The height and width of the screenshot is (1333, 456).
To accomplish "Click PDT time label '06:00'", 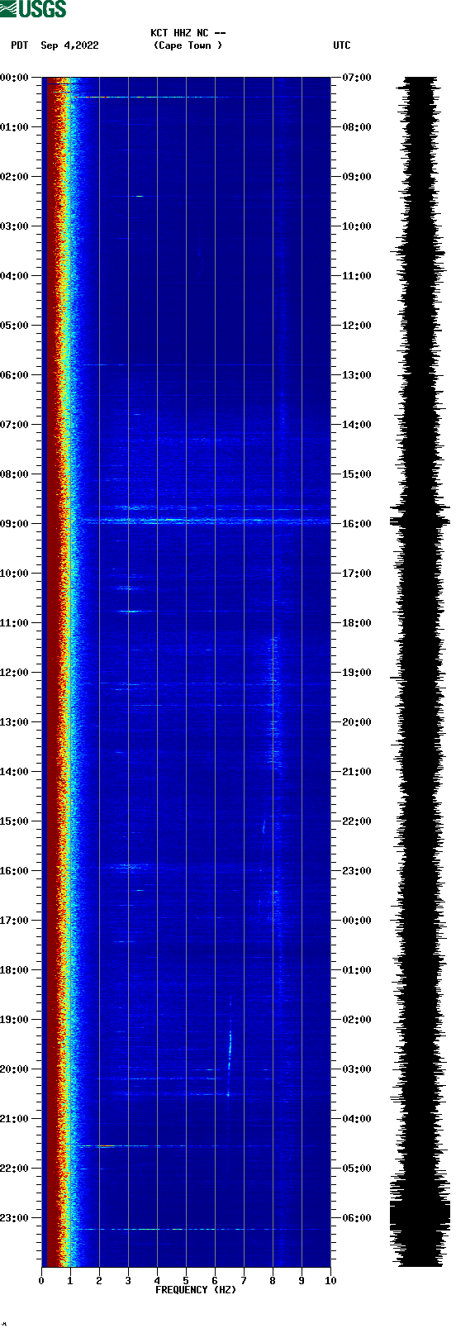I will [x=15, y=375].
